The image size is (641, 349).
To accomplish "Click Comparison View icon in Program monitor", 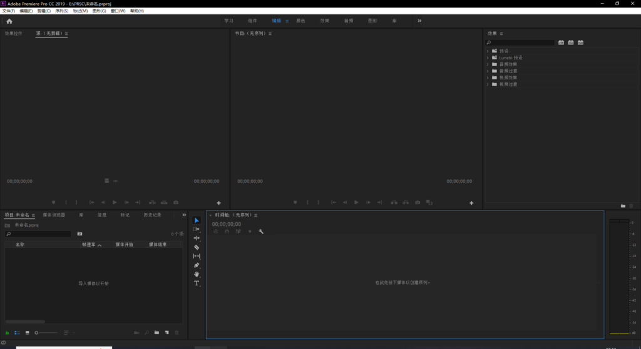I will tap(429, 203).
